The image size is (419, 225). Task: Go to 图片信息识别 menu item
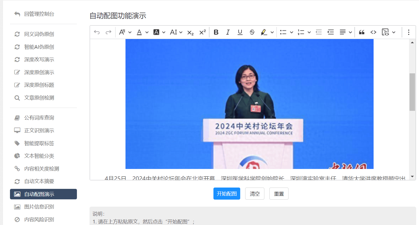pyautogui.click(x=39, y=207)
